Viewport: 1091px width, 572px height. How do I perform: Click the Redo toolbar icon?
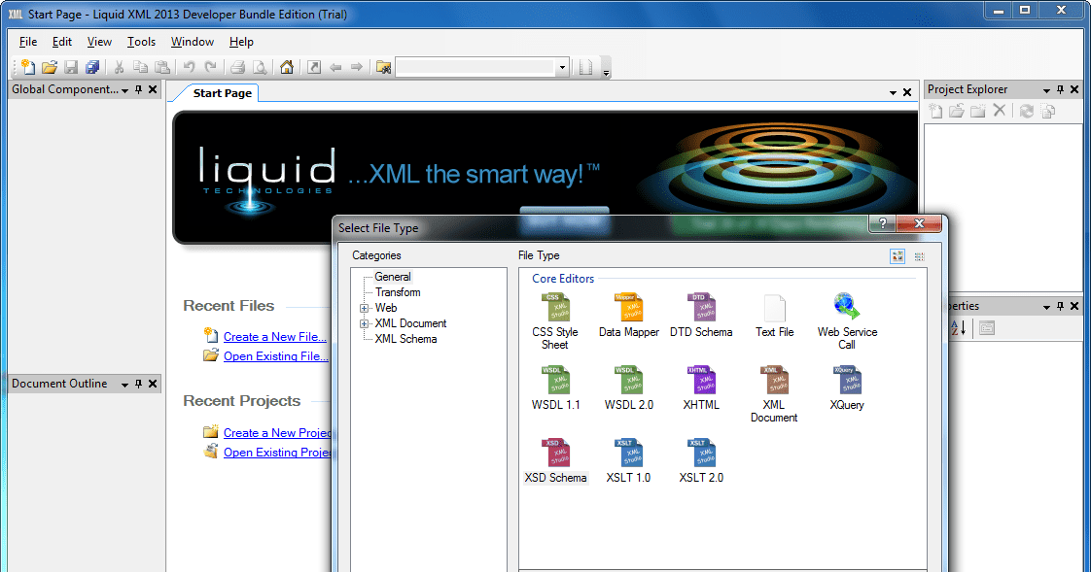[x=210, y=67]
